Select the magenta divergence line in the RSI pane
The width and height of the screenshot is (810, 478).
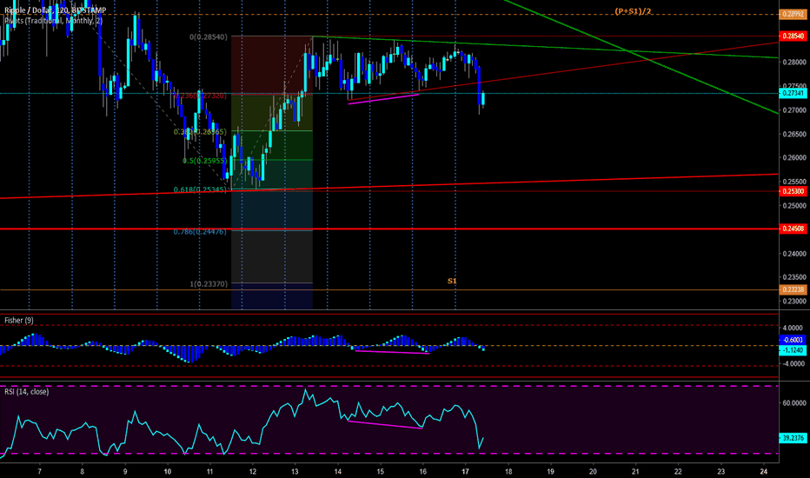tap(385, 425)
